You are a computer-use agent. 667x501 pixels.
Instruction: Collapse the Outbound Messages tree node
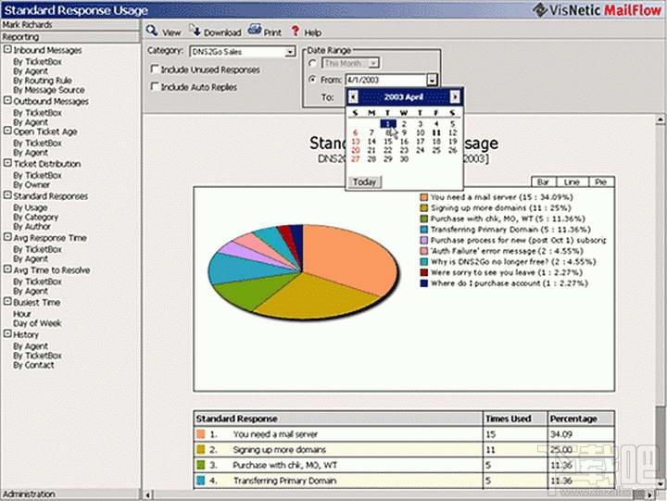(x=7, y=100)
